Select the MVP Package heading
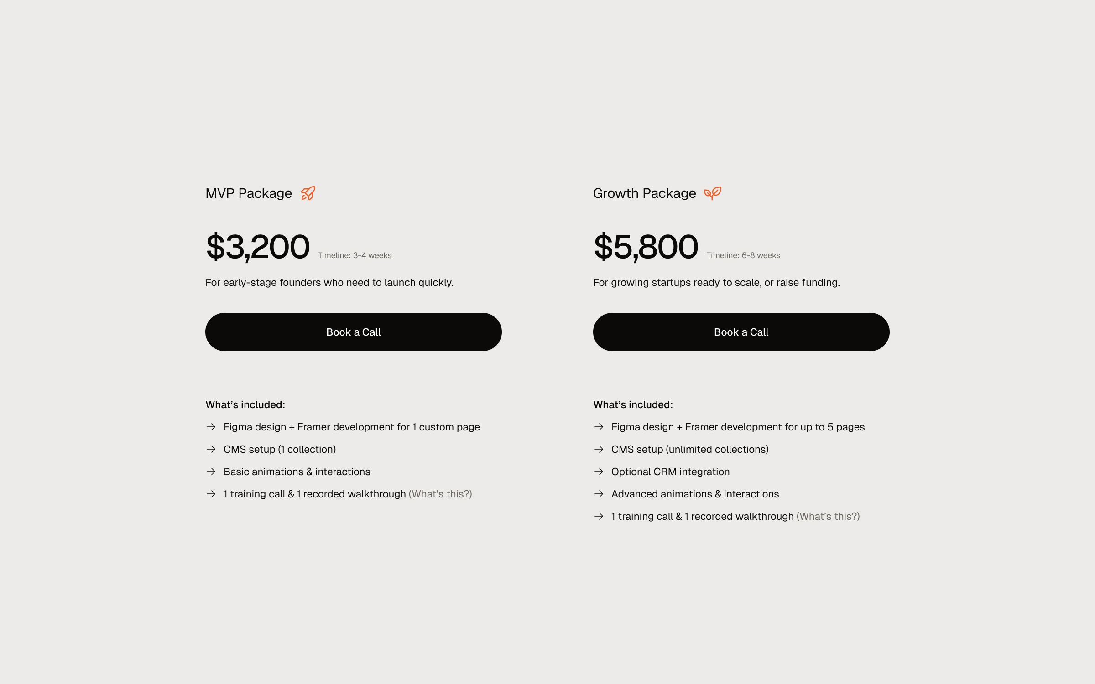 [x=249, y=193]
